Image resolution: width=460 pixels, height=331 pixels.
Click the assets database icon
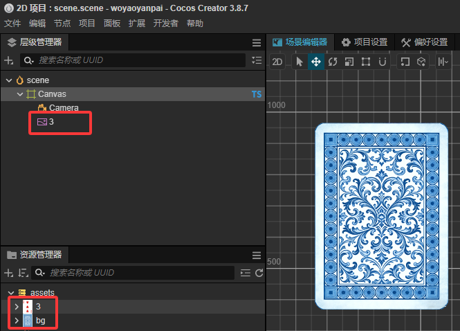click(x=22, y=292)
